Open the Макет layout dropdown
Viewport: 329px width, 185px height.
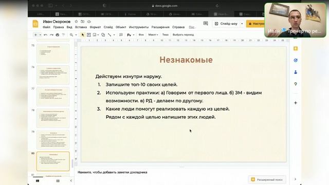[x=153, y=34]
